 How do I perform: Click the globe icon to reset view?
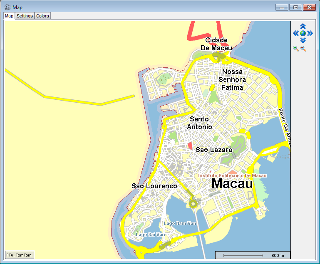[x=303, y=33]
